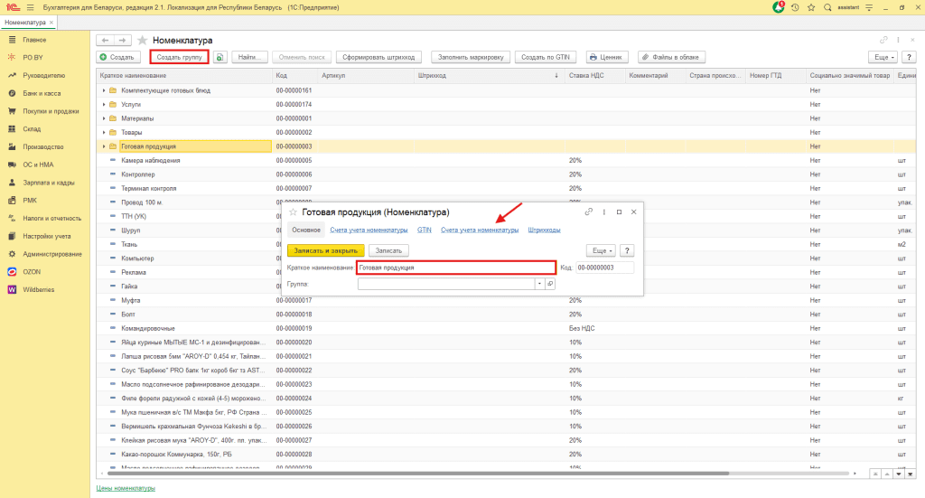Click open-form icon beside Группа field
The height and width of the screenshot is (498, 925).
click(x=550, y=284)
